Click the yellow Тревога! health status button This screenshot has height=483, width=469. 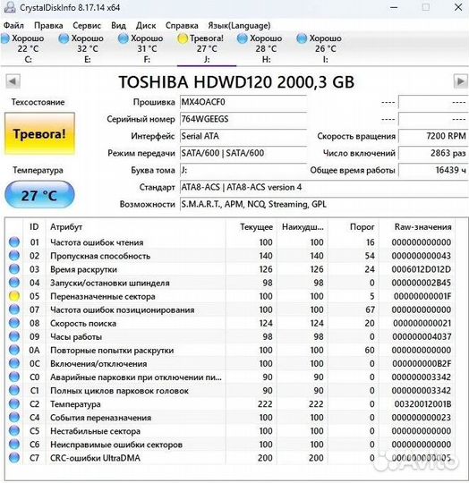coord(39,133)
